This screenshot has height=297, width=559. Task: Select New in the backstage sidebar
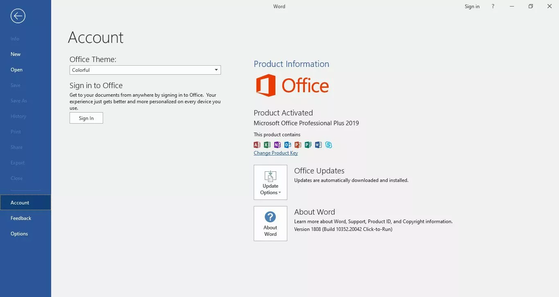pyautogui.click(x=16, y=54)
